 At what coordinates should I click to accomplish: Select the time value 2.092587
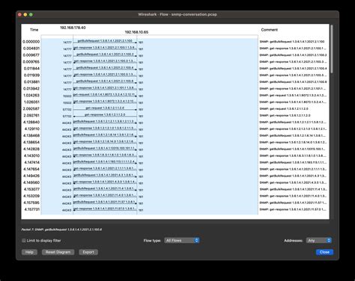(31, 109)
